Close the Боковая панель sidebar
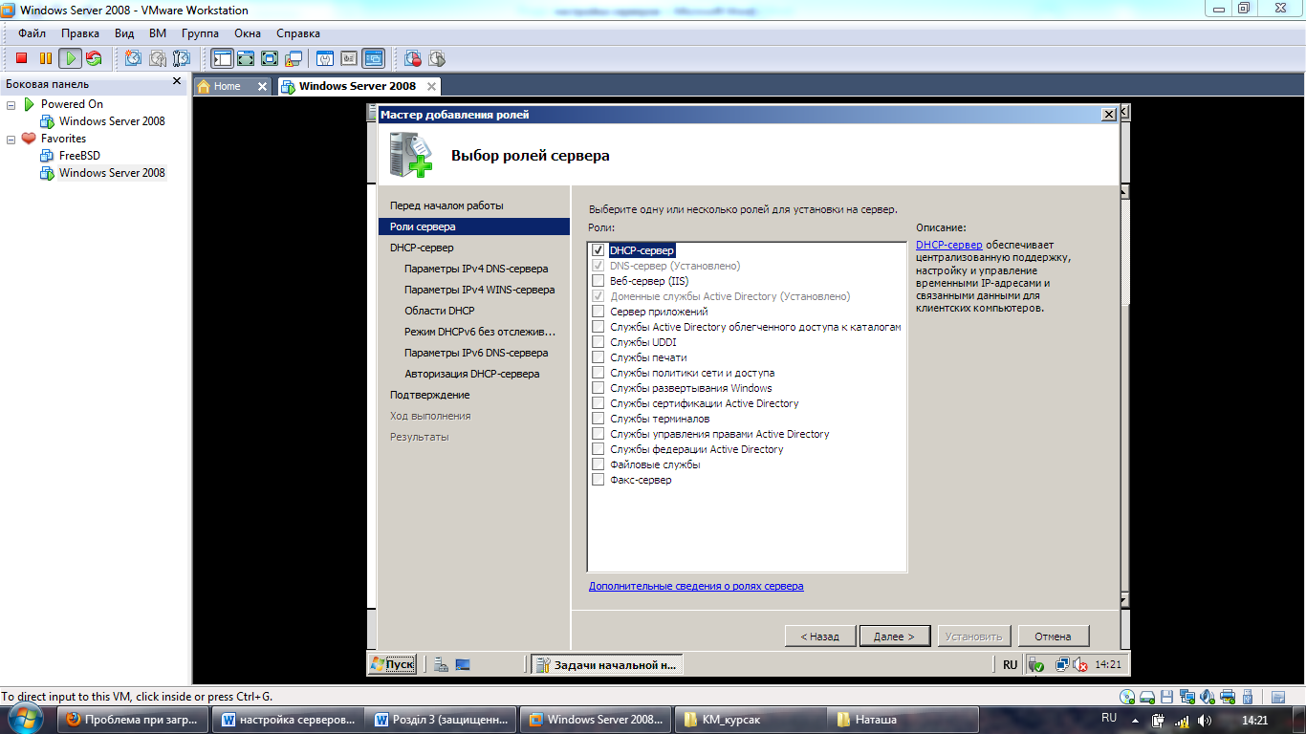Image resolution: width=1306 pixels, height=734 pixels. point(177,82)
